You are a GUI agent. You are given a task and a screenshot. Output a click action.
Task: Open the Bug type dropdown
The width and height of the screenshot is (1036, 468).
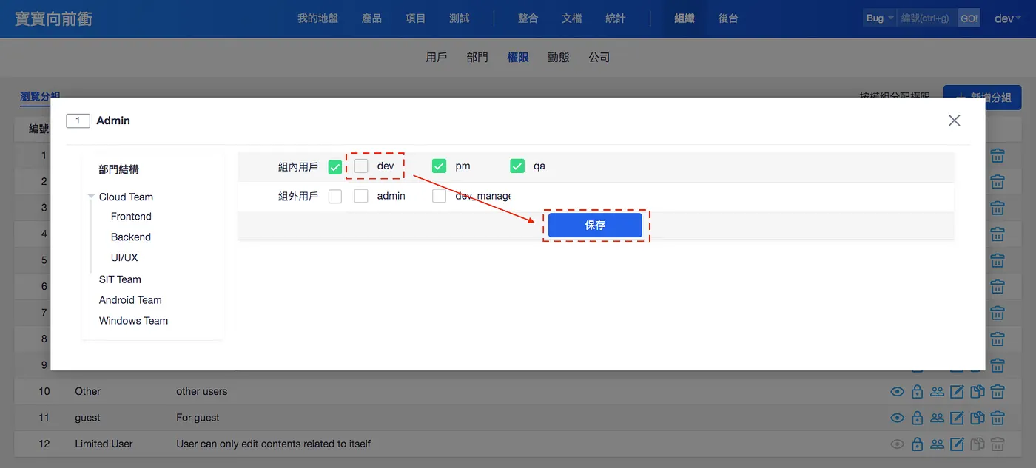coord(880,18)
